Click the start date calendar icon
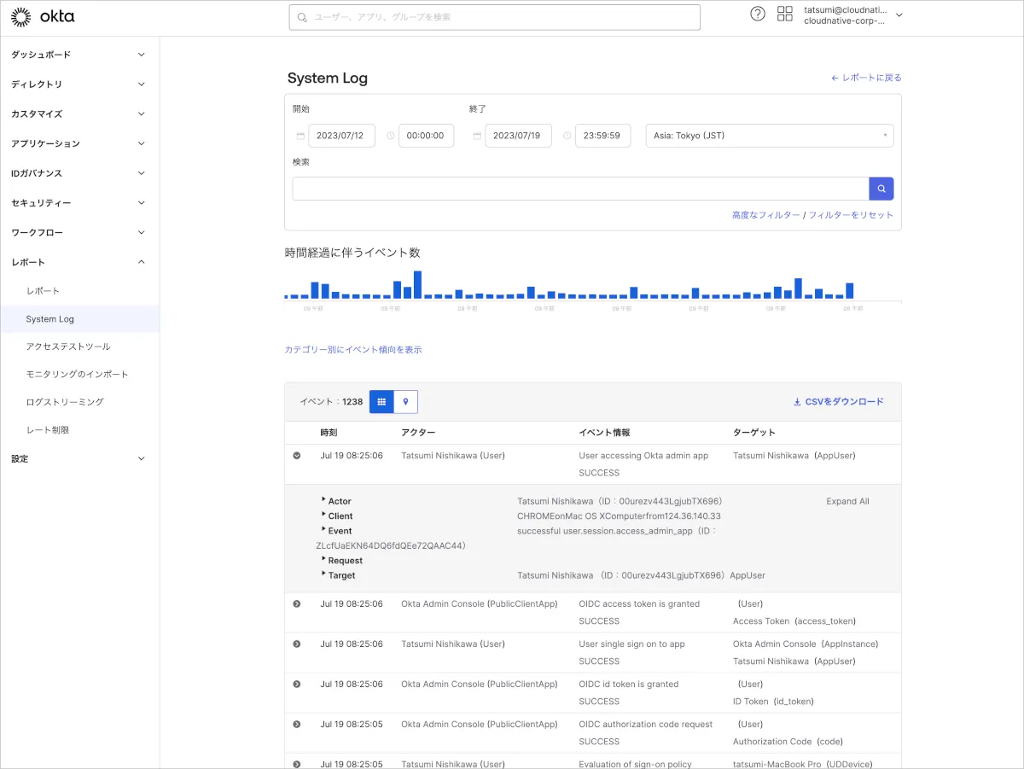 tap(300, 136)
